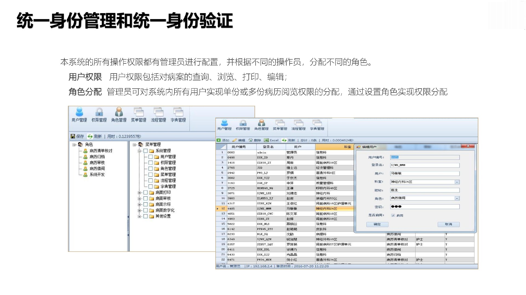Toggle the 启用 checkbox in edit dialog
The width and height of the screenshot is (526, 295).
[x=393, y=215]
